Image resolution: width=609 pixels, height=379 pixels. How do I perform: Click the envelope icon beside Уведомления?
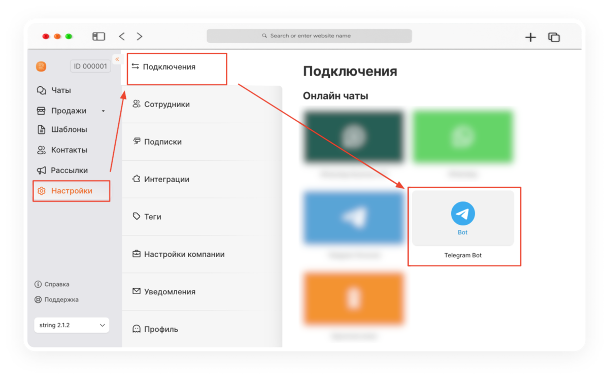(137, 292)
